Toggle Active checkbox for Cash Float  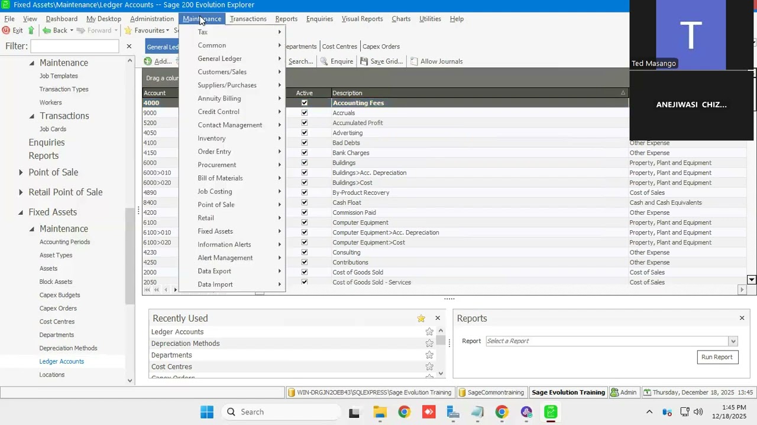305,202
